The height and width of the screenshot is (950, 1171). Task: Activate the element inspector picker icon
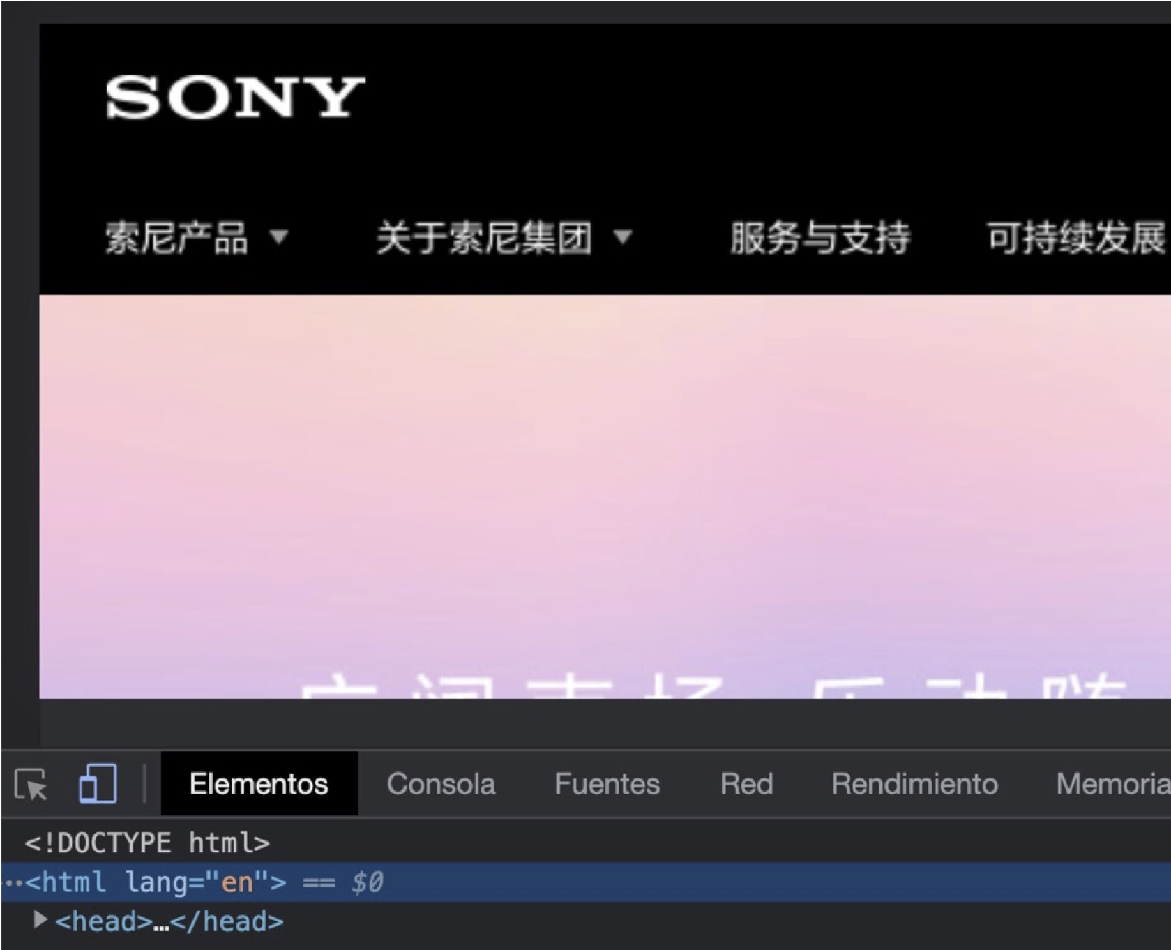tap(31, 784)
